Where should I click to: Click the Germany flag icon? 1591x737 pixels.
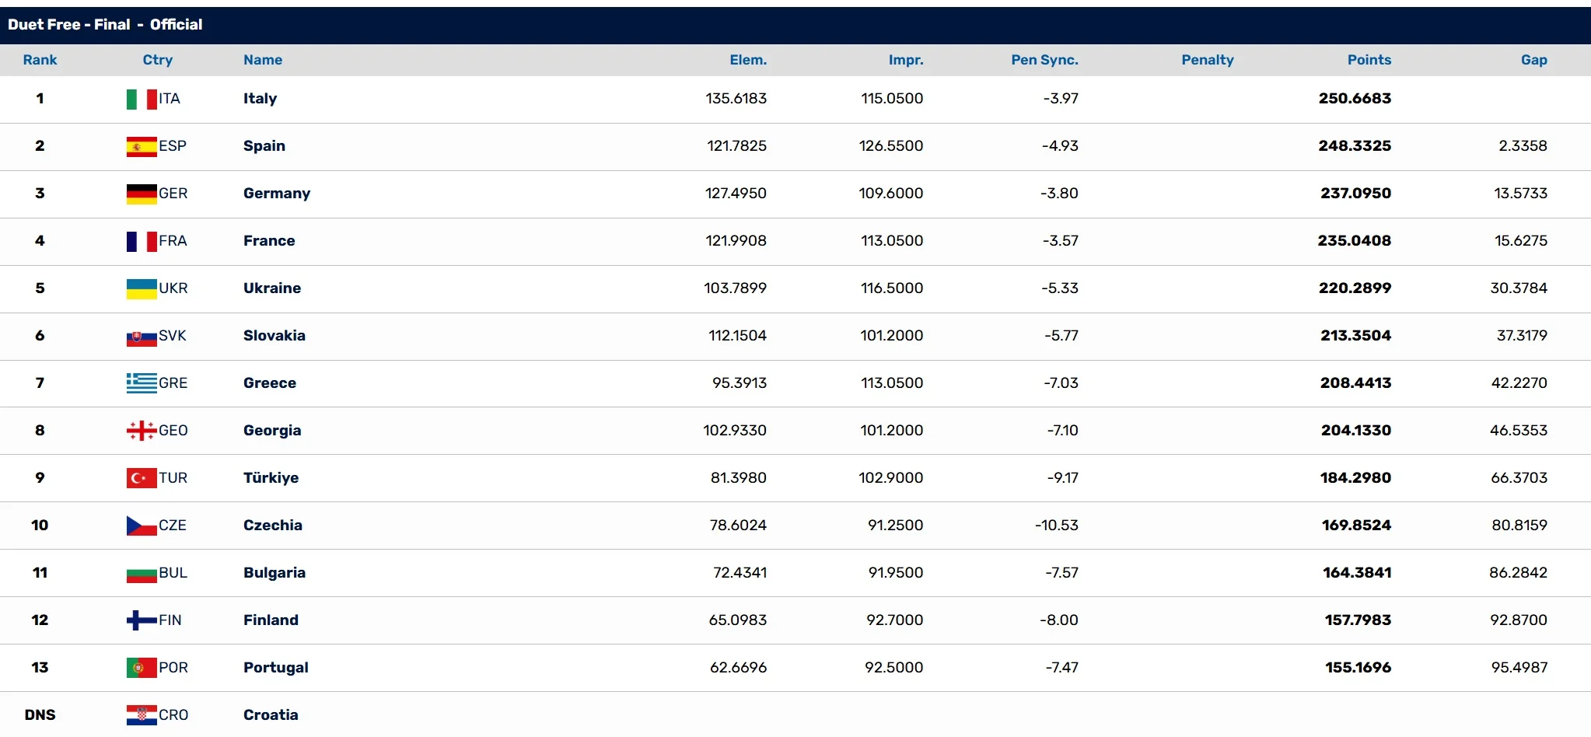coord(142,194)
